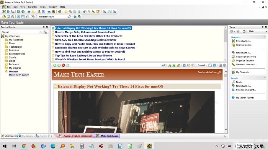
Task: Click the home icon in Tasks pane header
Action: pyautogui.click(x=244, y=31)
